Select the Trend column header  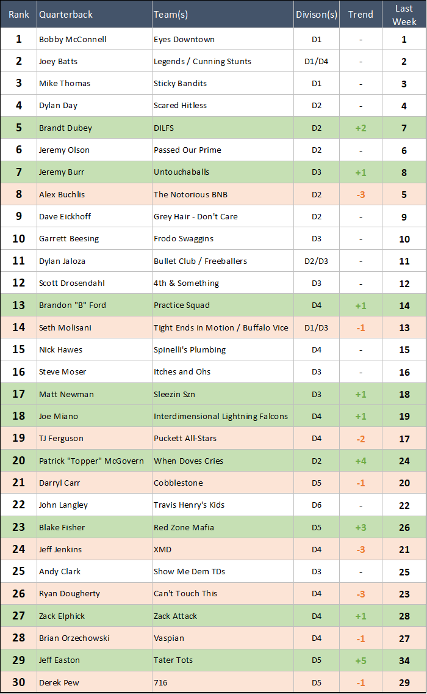pyautogui.click(x=361, y=14)
